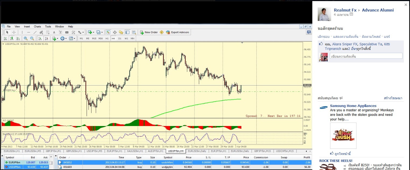Zoom out of the chart

[x=32, y=38]
